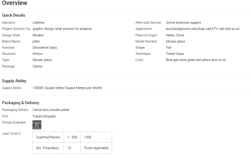Screen dimensions: 251x159
Task: Select the 'Lifetime' warranty value
Action: coord(38,22)
